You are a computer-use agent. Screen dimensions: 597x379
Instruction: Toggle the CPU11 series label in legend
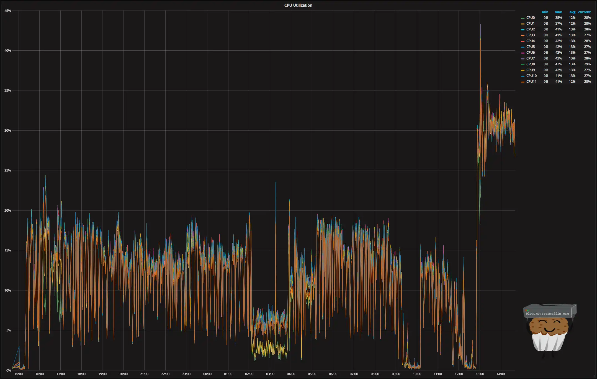(x=531, y=82)
